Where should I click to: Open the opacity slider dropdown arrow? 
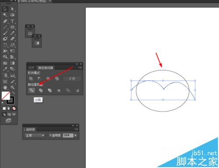[75, 135]
